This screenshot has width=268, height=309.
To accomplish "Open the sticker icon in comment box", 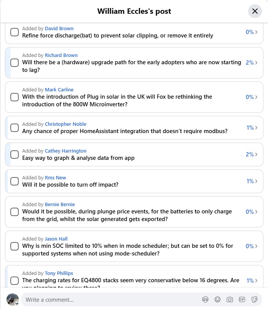I will click(254, 299).
